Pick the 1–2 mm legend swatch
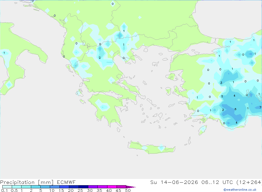 [x=26, y=187]
